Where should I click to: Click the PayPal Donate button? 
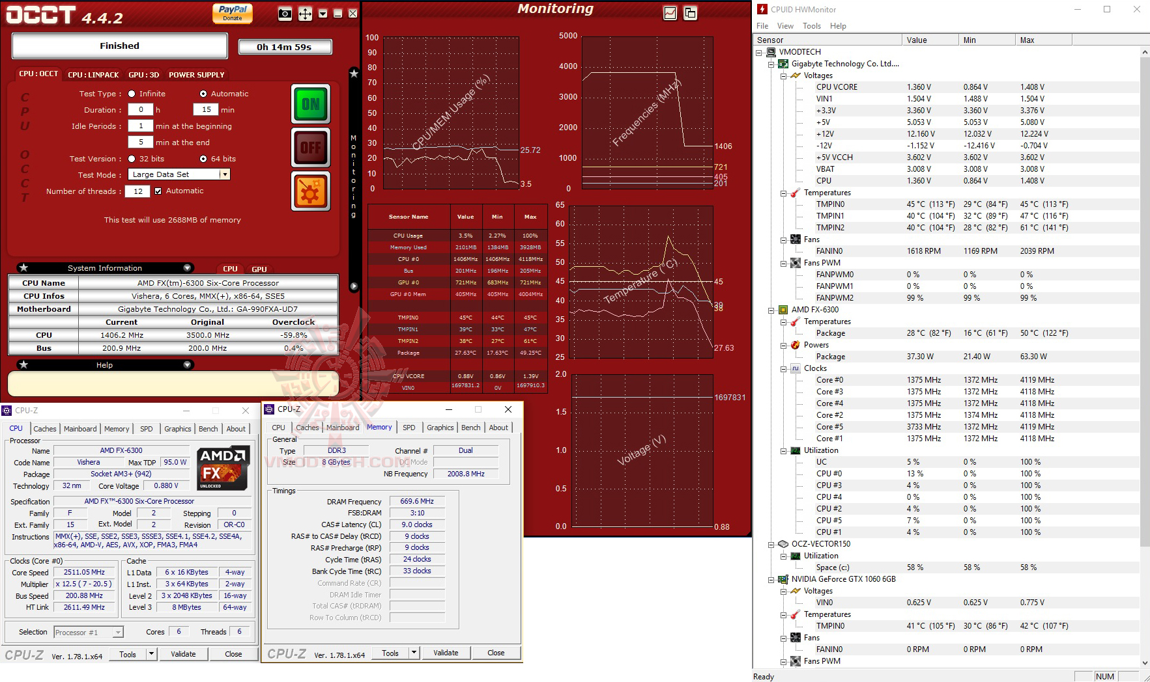coord(233,13)
